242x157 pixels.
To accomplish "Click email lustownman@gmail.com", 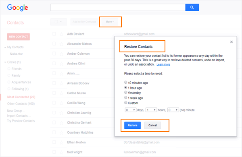I will point(140,152).
